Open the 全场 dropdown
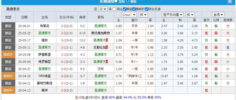The height and width of the screenshot is (100, 236). (x=218, y=15)
